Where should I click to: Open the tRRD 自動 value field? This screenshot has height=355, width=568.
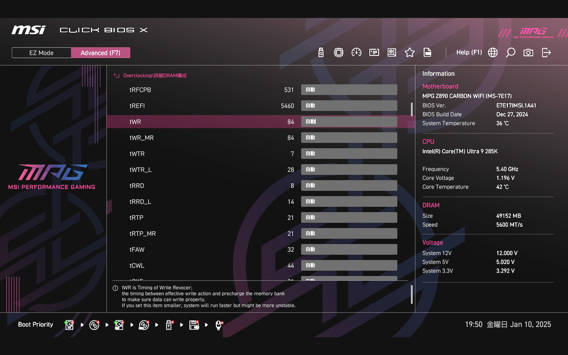point(349,186)
